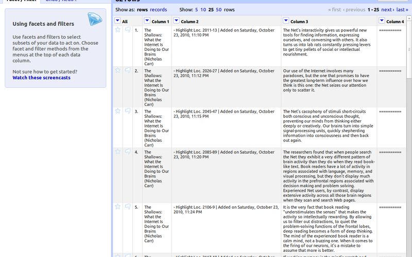Show 10 rows per page
Viewport: 412px width, 257px height.
pos(203,10)
